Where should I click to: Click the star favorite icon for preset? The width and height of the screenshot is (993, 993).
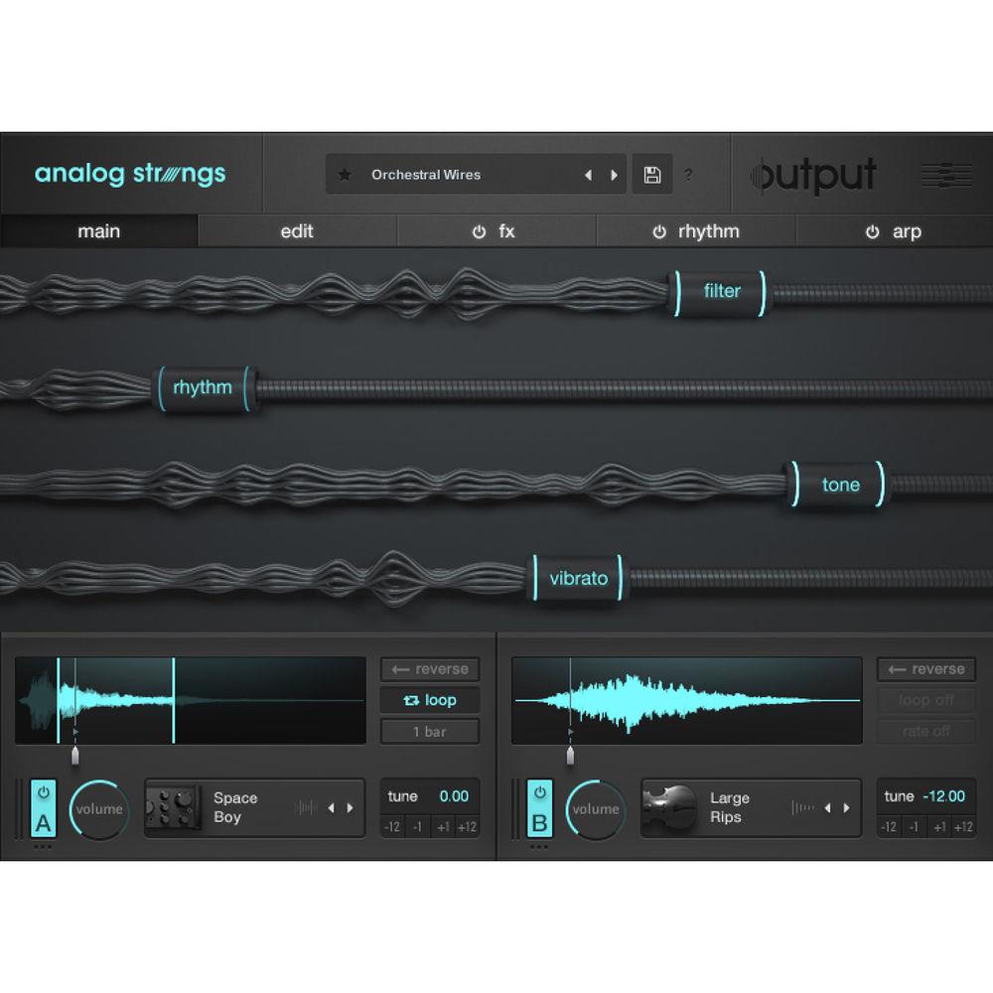tap(345, 175)
